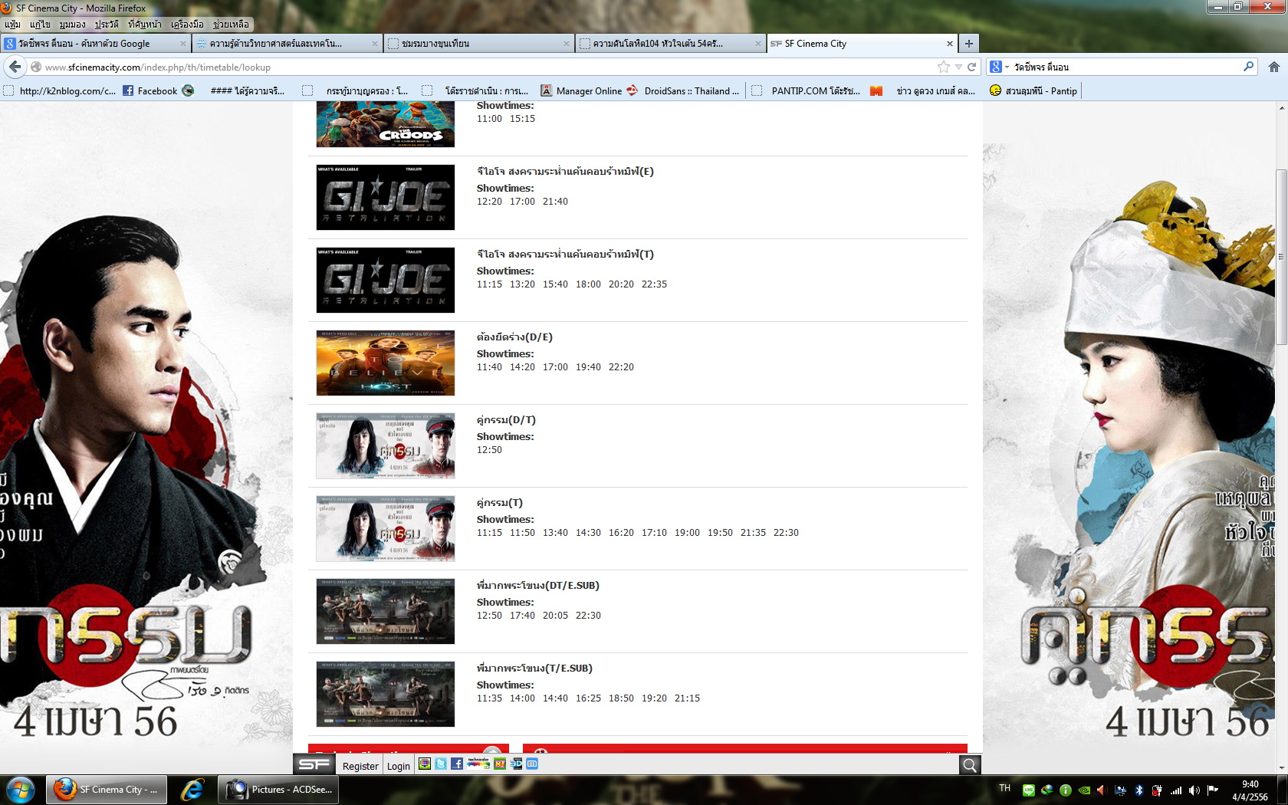Viewport: 1288px width, 805px height.
Task: Click the NVIDIA icon in the system tray
Action: (x=1084, y=790)
